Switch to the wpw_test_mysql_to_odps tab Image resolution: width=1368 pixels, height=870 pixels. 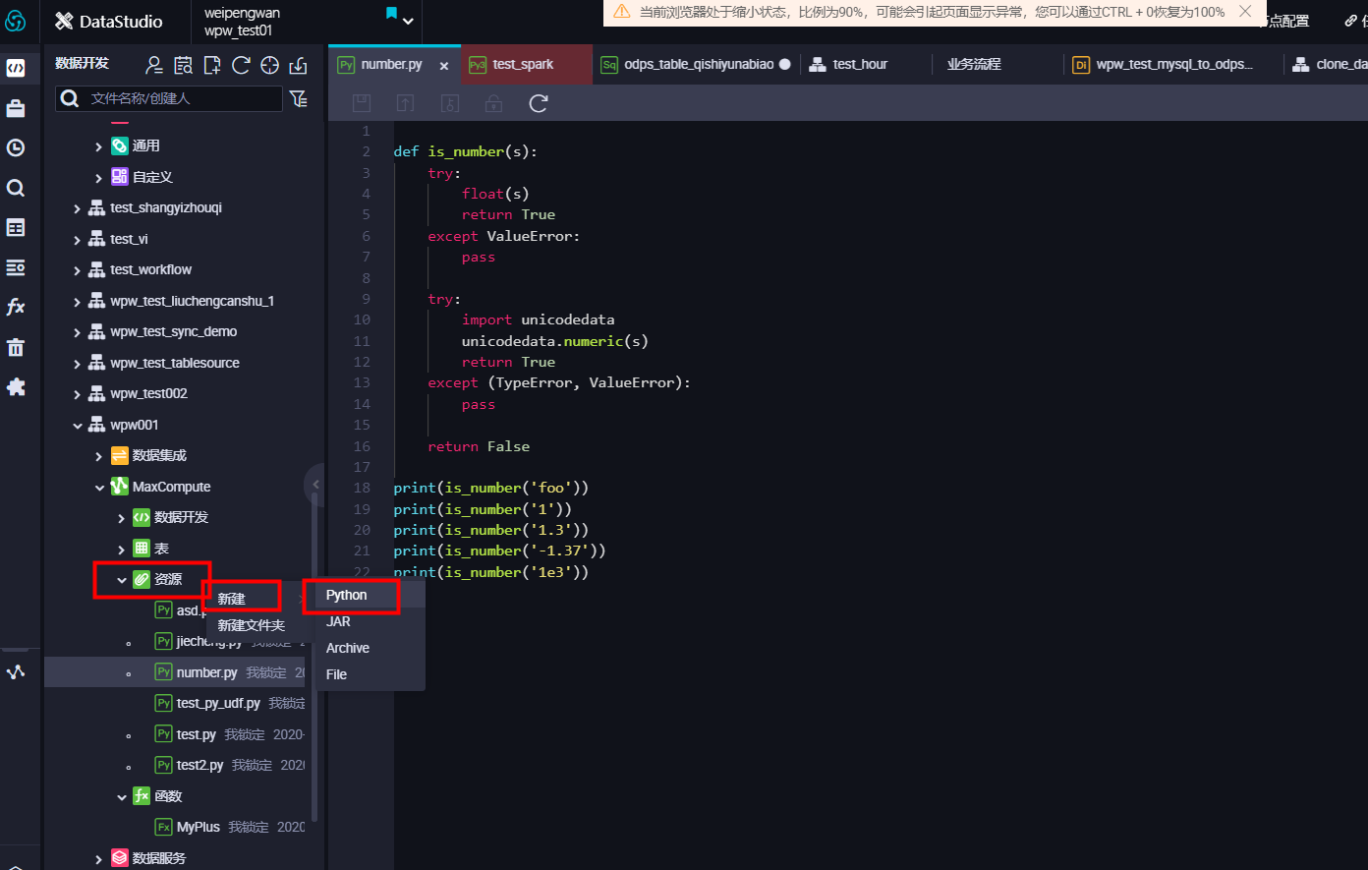(1174, 64)
